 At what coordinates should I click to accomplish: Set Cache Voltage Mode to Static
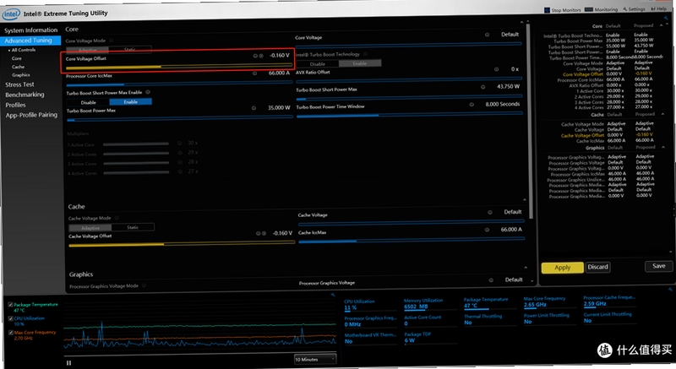pyautogui.click(x=133, y=227)
